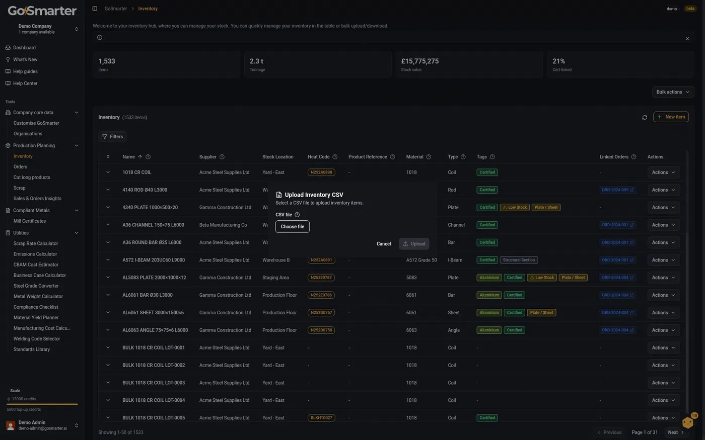The width and height of the screenshot is (705, 440).
Task: Open the Filters button
Action: (x=112, y=137)
